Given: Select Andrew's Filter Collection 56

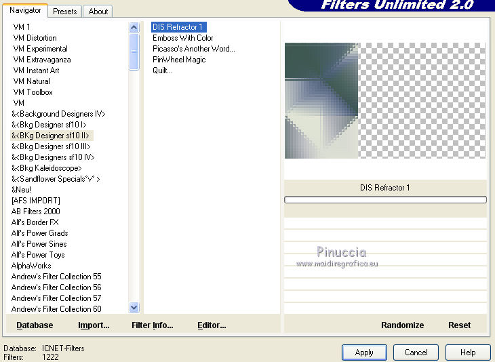Looking at the screenshot, I should [x=56, y=287].
